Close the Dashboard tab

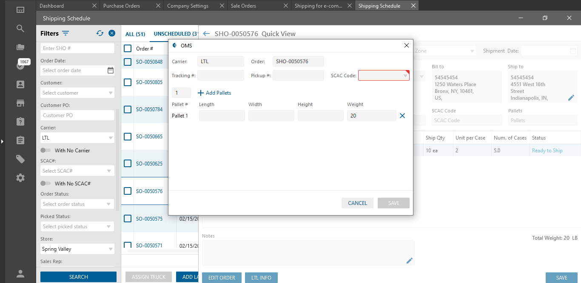[x=94, y=6]
